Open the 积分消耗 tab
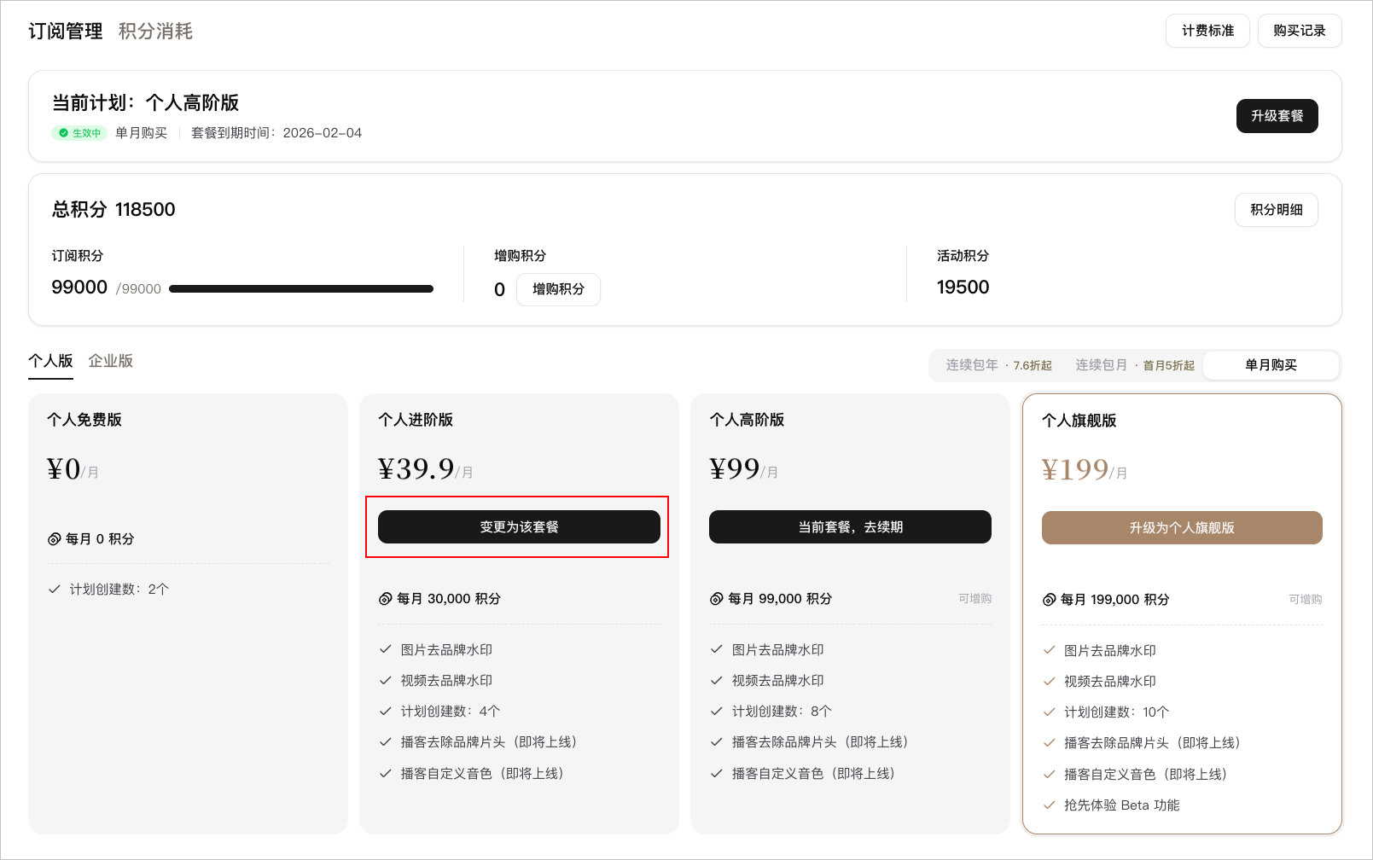The width and height of the screenshot is (1373, 860). tap(155, 32)
